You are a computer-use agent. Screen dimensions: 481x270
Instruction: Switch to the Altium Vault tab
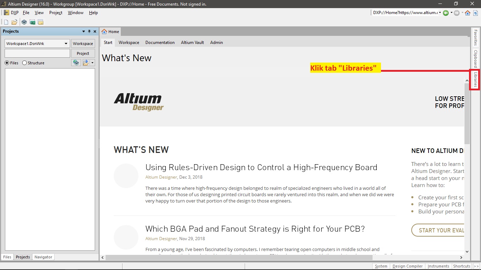tap(192, 43)
